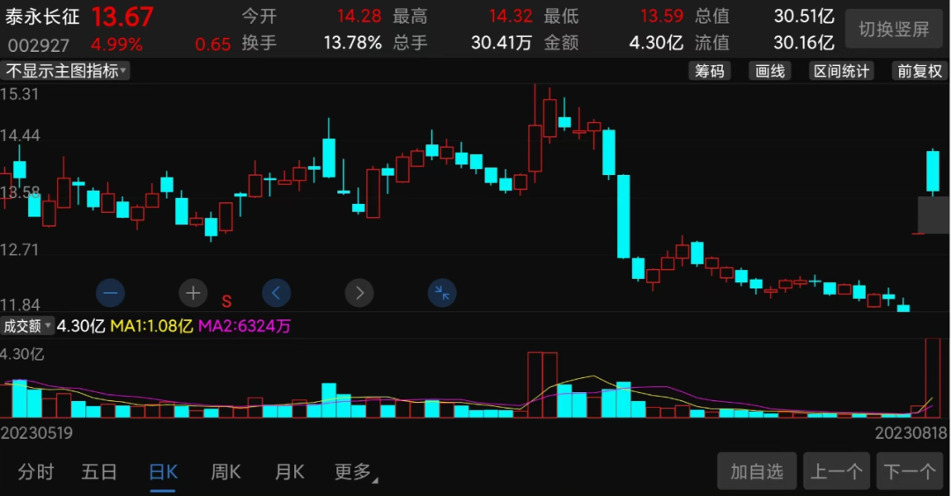The image size is (951, 496).
Task: Go to next stock with 下一个
Action: 910,471
